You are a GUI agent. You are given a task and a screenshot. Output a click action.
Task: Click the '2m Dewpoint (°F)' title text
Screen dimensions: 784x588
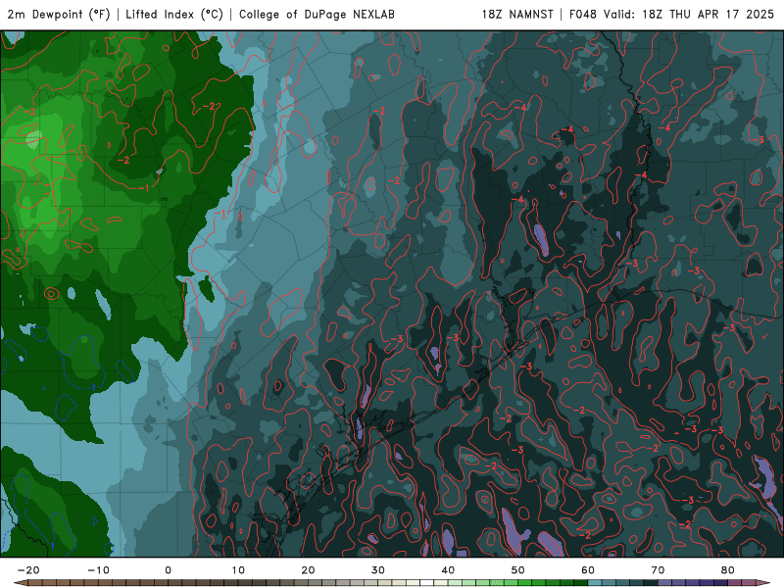59,14
